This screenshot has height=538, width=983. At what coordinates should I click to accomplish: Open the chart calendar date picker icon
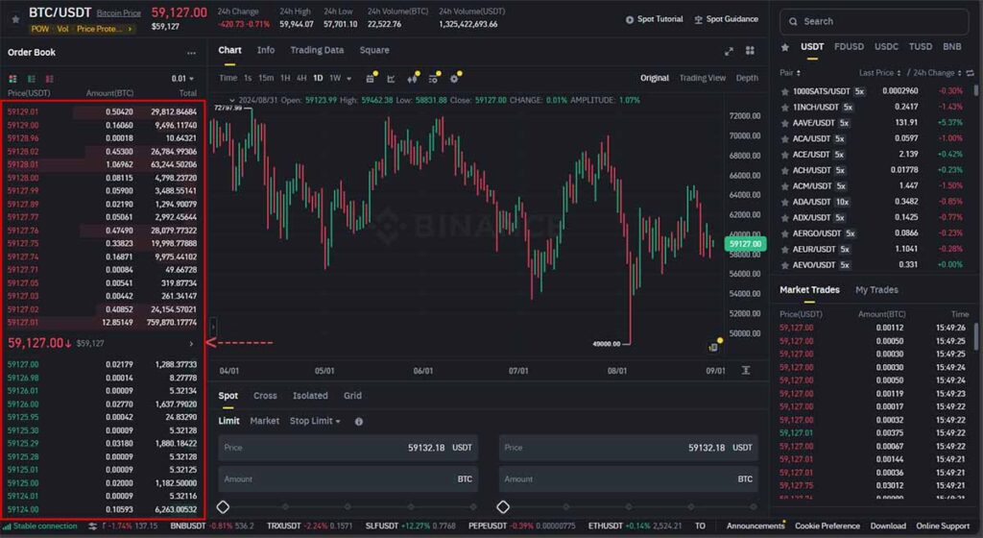[x=371, y=79]
